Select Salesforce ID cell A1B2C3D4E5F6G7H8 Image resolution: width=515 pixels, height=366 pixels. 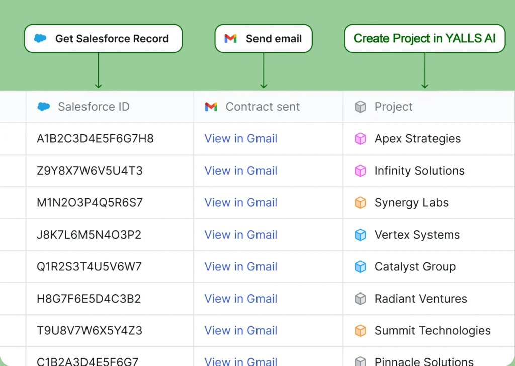tap(95, 139)
